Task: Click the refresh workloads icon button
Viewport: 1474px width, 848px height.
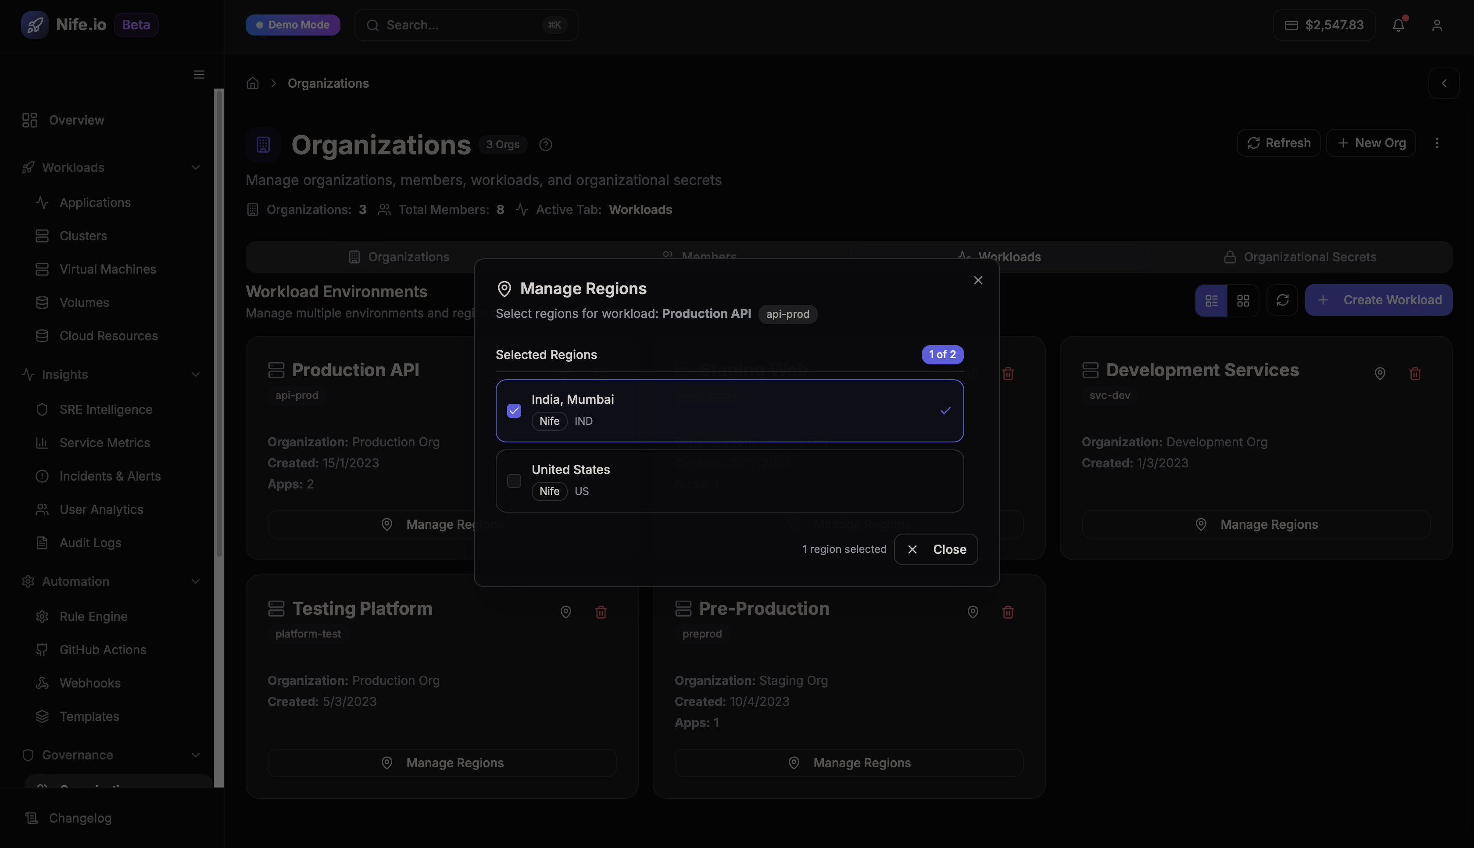Action: coord(1282,300)
